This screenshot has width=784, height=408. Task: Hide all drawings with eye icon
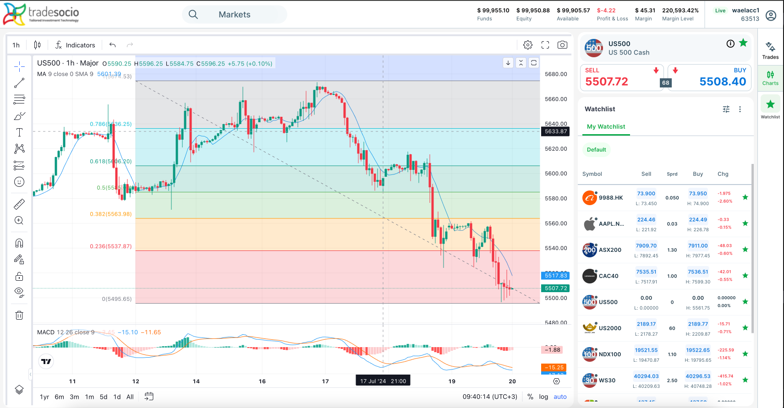tap(19, 292)
